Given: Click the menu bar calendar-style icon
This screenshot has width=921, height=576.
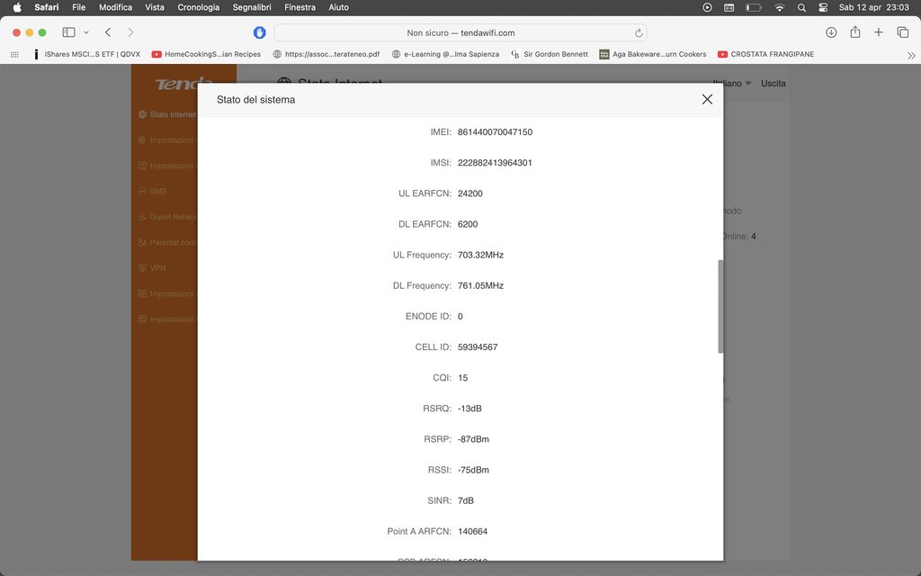Looking at the screenshot, I should 729,7.
